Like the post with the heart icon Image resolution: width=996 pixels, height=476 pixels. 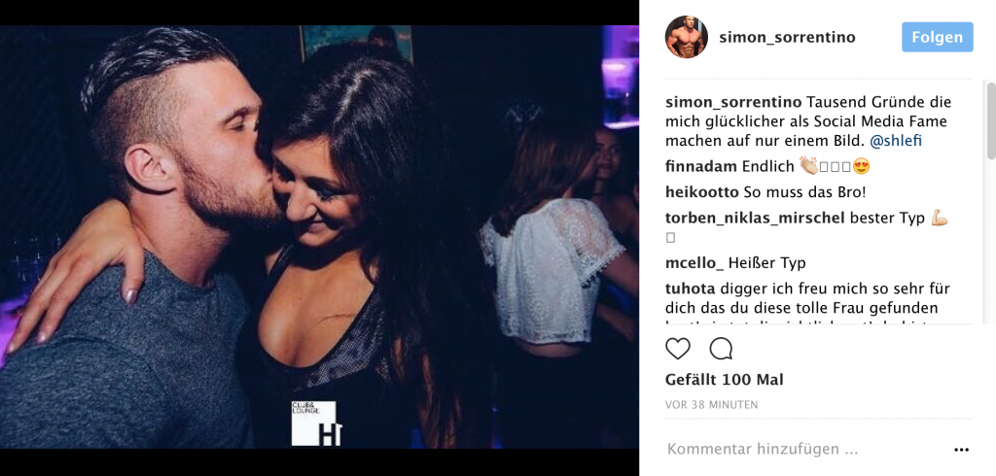click(x=677, y=349)
